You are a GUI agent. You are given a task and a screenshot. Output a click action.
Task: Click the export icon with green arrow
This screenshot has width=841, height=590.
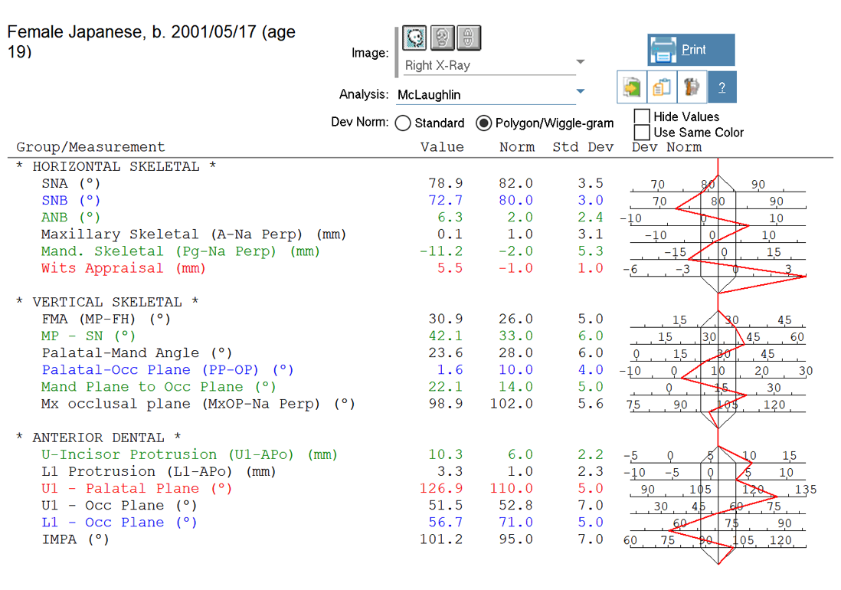632,88
